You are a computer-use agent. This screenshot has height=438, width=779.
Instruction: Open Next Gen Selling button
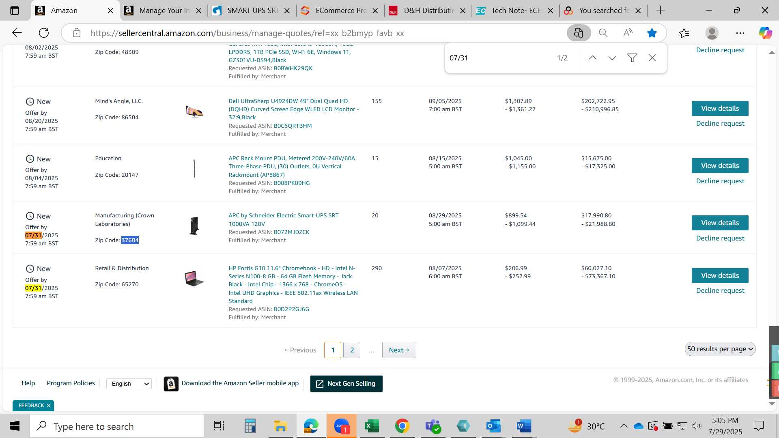pyautogui.click(x=346, y=384)
